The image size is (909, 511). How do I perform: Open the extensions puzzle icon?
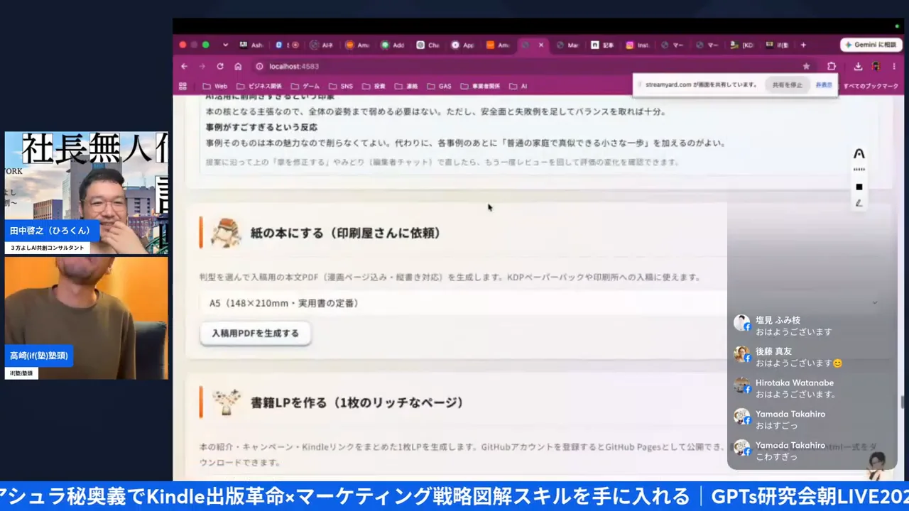pyautogui.click(x=832, y=66)
